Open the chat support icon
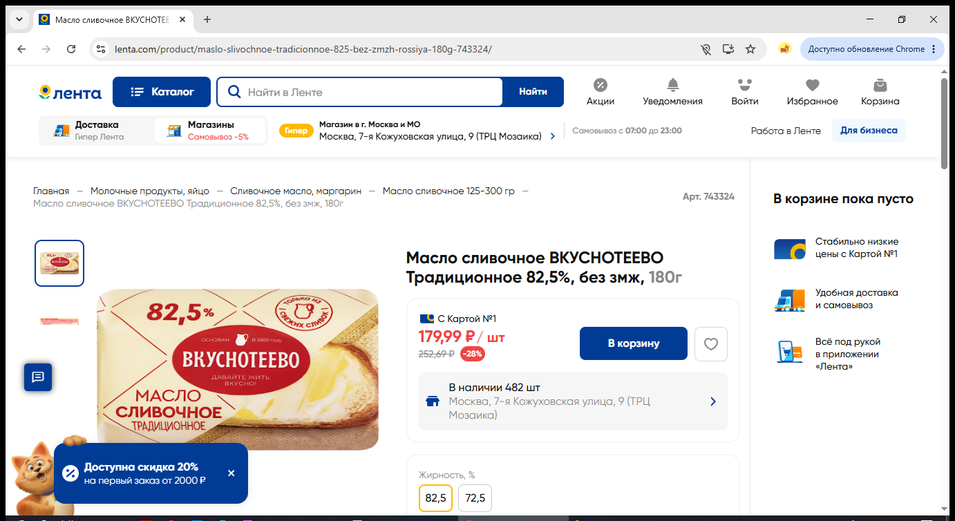Screen dimensions: 955x521 point(38,377)
